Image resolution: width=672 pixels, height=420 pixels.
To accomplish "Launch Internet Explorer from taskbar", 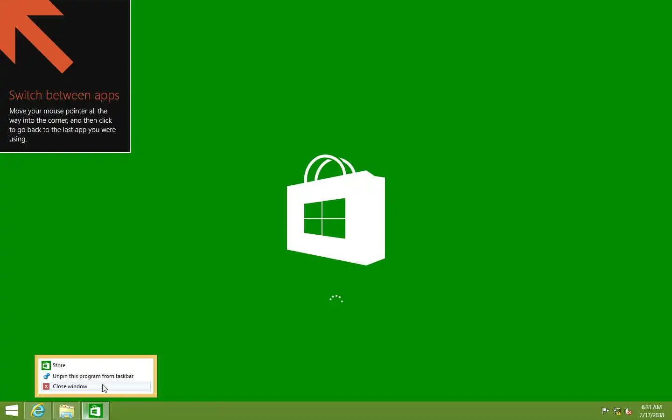I will [x=38, y=411].
